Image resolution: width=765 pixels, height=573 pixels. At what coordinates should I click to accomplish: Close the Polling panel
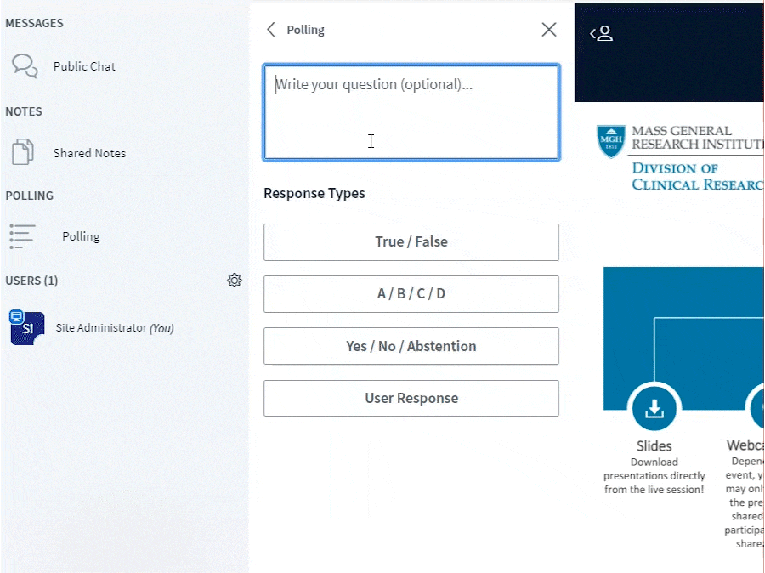(x=549, y=30)
